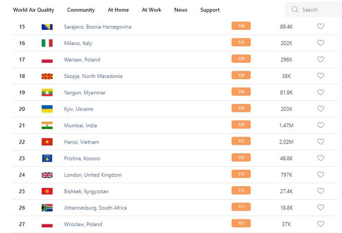
Task: Toggle the heart for Milano, Italy
Action: pos(320,43)
